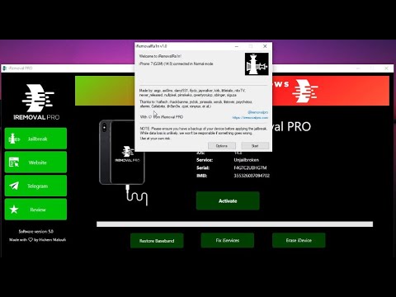Open the iremovalpro.com link in dialog

[x=250, y=117]
